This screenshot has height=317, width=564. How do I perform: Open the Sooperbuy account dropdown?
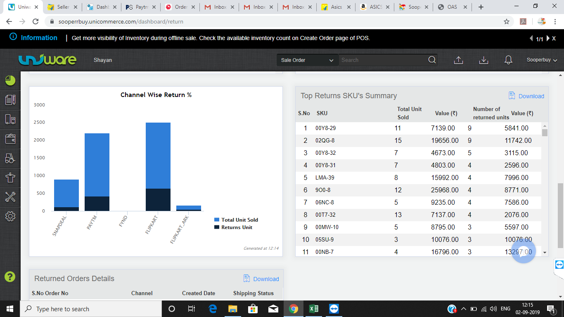pyautogui.click(x=542, y=60)
